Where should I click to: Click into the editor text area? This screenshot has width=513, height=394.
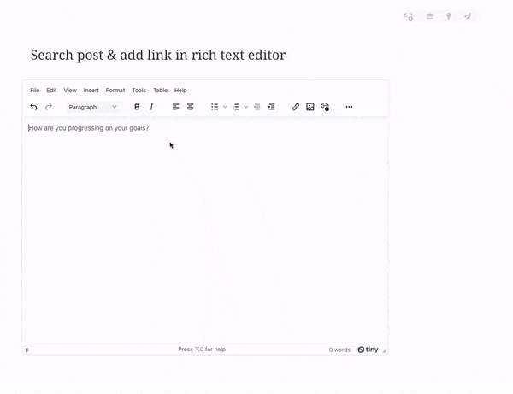click(x=205, y=231)
